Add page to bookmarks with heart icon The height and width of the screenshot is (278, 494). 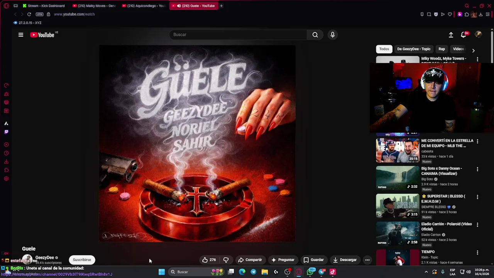tap(450, 14)
